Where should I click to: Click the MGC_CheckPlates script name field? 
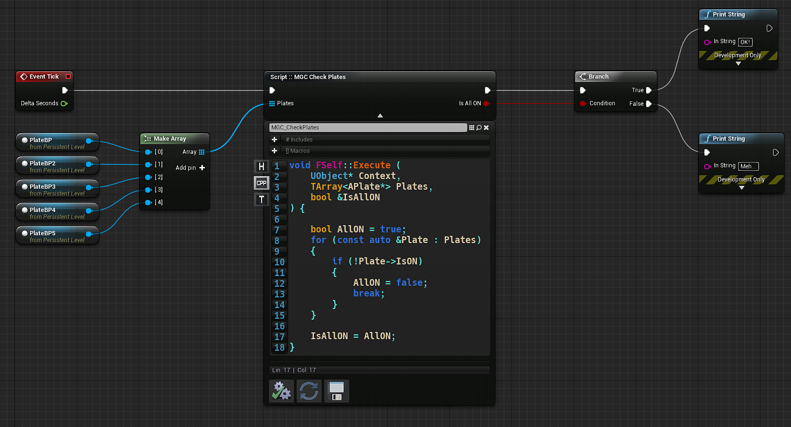tap(368, 128)
